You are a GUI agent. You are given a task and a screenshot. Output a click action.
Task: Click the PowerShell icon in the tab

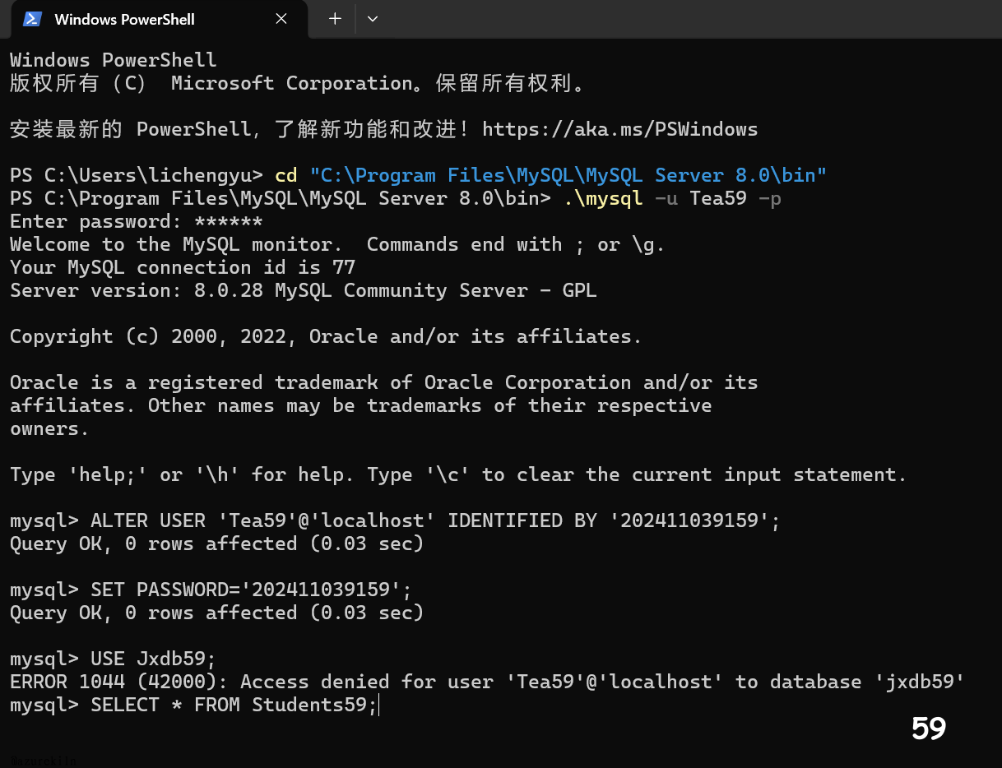coord(32,19)
